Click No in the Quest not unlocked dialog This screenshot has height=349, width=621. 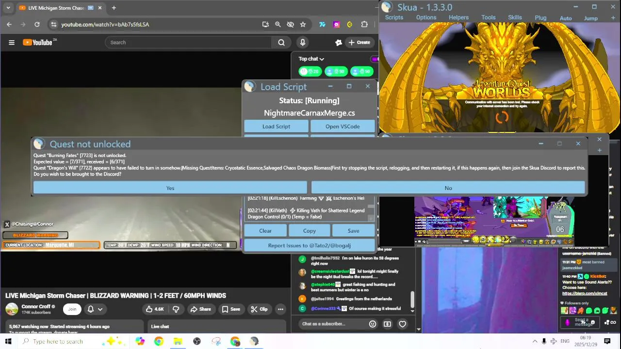[448, 188]
